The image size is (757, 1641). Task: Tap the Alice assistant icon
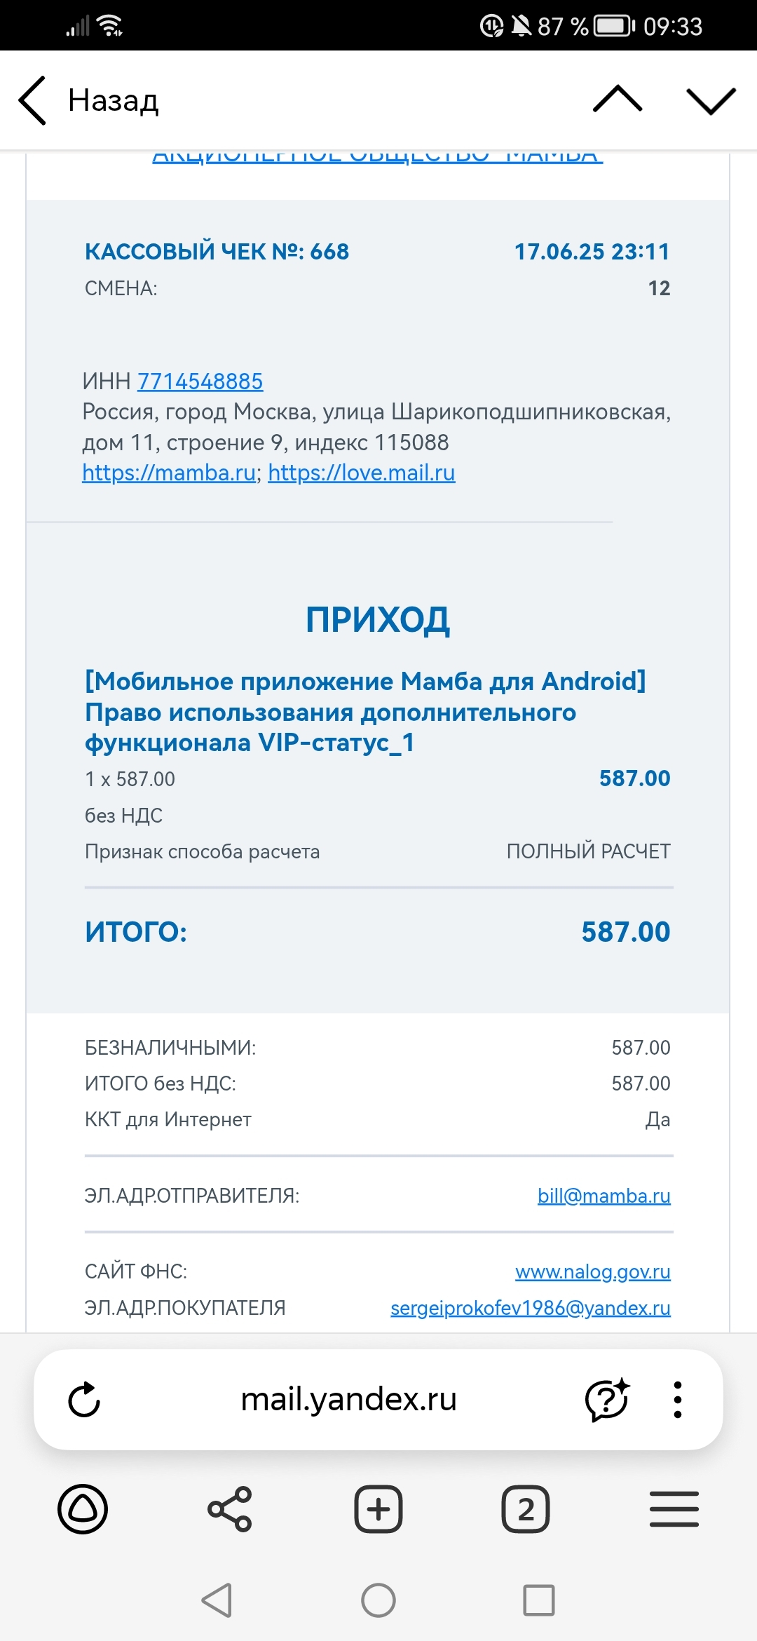[83, 1509]
